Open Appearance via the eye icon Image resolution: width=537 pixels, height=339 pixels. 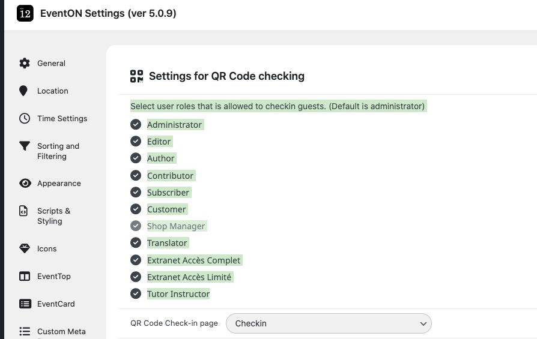coord(25,184)
